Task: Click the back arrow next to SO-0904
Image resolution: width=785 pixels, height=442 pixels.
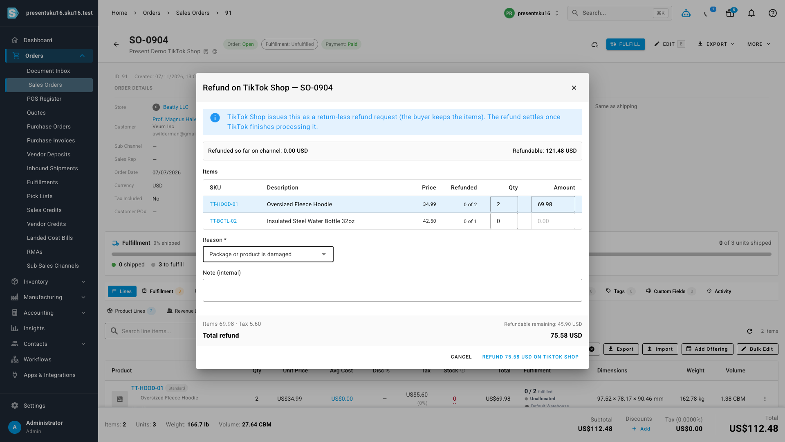Action: [116, 44]
